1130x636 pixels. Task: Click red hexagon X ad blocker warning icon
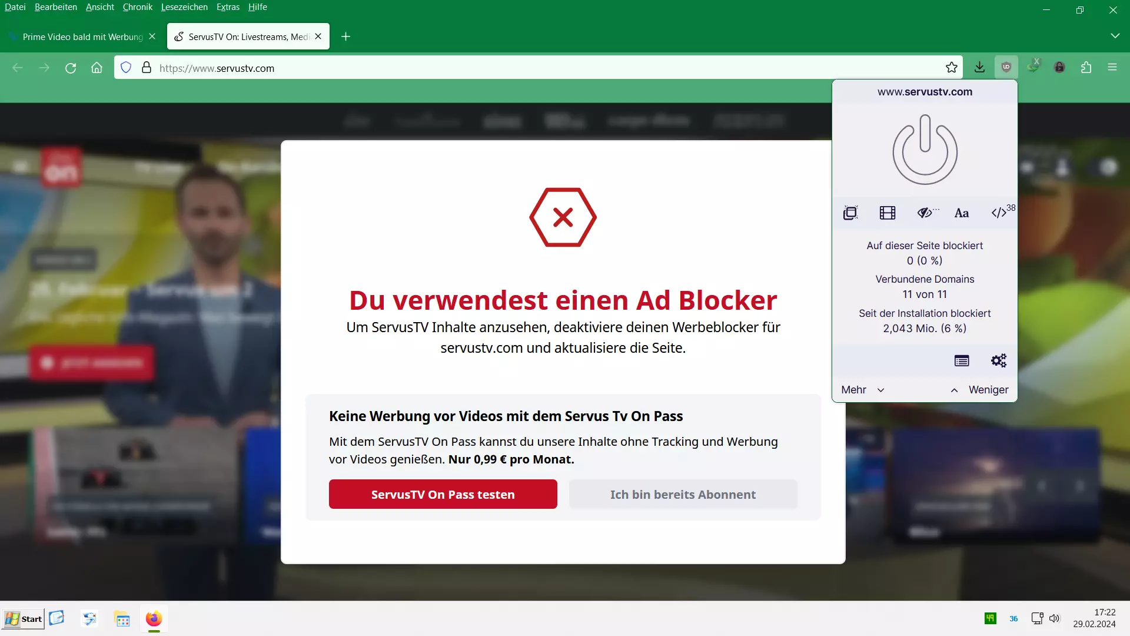tap(563, 217)
